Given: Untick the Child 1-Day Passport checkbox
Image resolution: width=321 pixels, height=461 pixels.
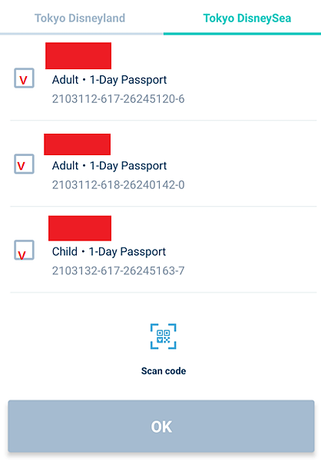Looking at the screenshot, I should tap(24, 250).
